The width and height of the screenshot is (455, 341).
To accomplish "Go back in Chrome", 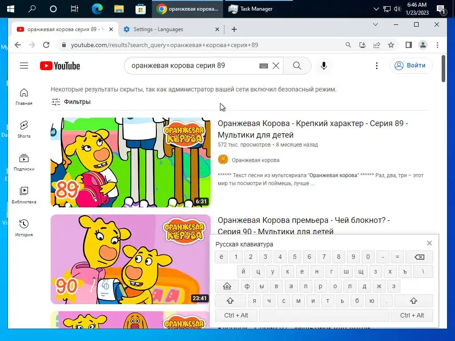I will click(18, 45).
